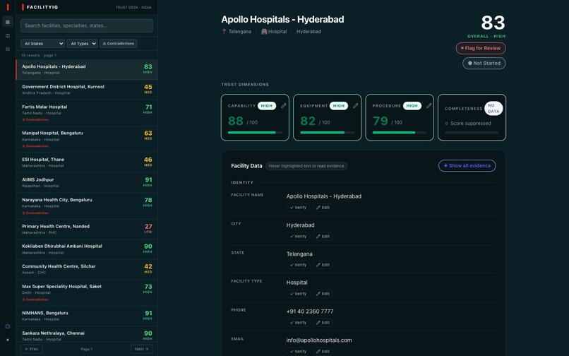Select Government District Hospital, Kurnool
This screenshot has height=356, width=569.
point(87,90)
